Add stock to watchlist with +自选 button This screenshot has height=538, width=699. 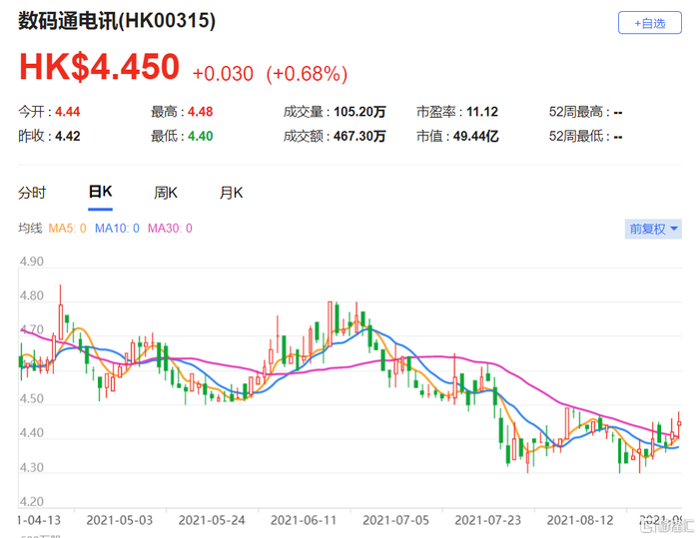649,23
